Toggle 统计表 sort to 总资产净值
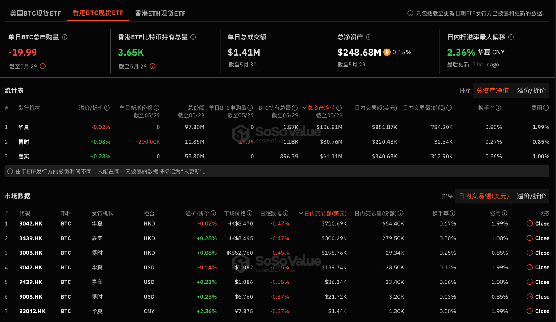Viewport: 556px width, 322px height. (493, 91)
